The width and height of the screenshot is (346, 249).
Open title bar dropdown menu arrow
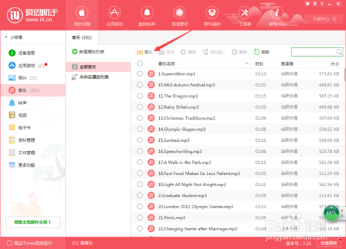(322, 3)
